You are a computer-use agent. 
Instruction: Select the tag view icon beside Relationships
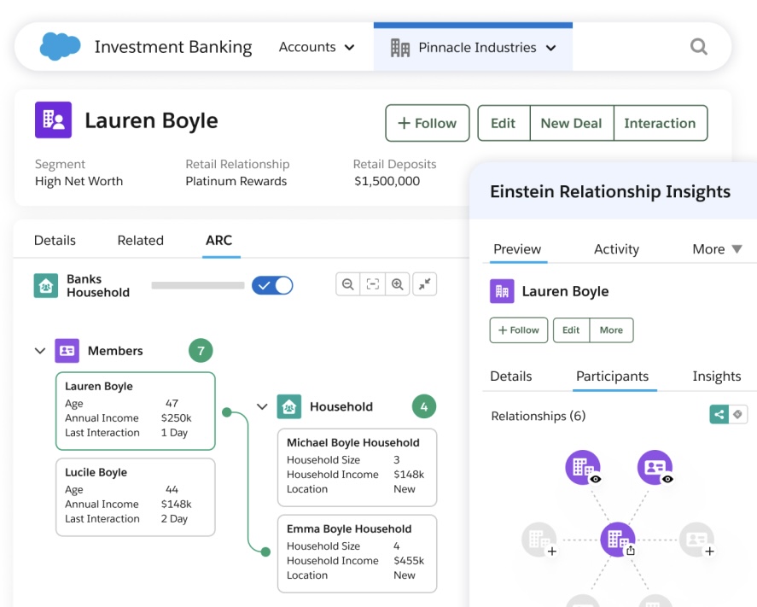pos(737,414)
